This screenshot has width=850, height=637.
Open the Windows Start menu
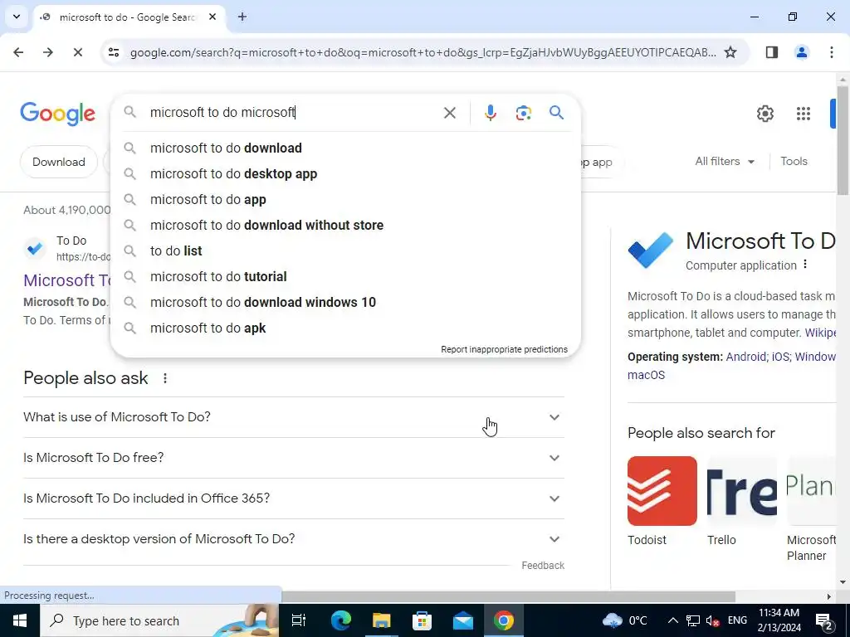click(20, 620)
